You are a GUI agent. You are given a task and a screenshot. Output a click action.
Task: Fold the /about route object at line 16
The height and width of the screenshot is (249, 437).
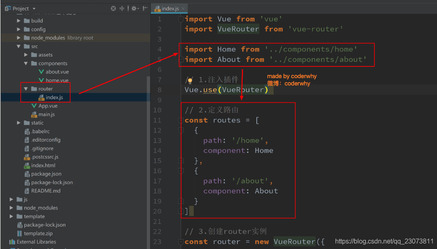pos(181,171)
